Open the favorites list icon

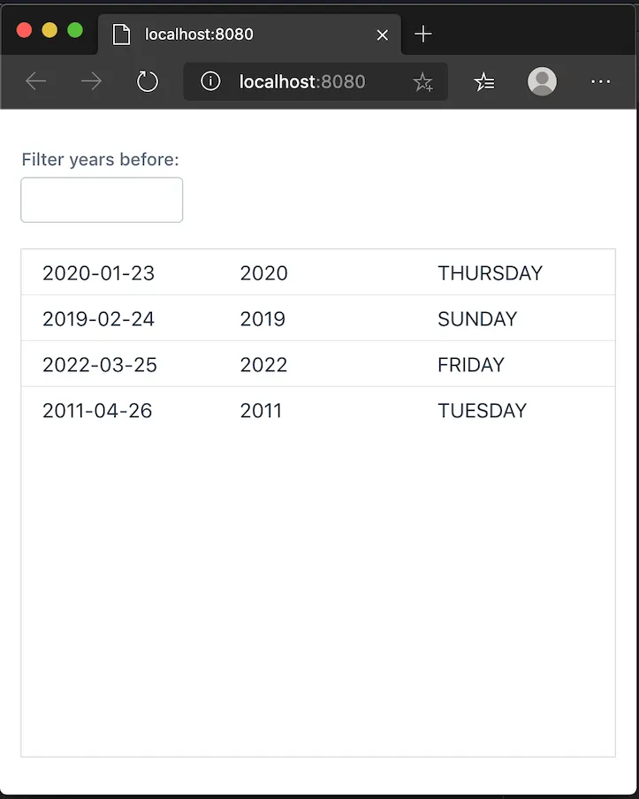484,82
